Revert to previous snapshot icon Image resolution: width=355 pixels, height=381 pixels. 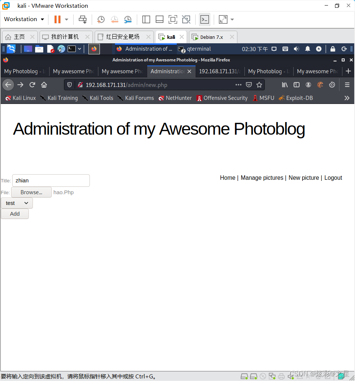(114, 20)
